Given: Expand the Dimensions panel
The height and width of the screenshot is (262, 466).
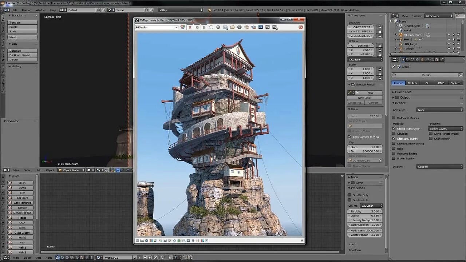Looking at the screenshot, I should coord(403,92).
